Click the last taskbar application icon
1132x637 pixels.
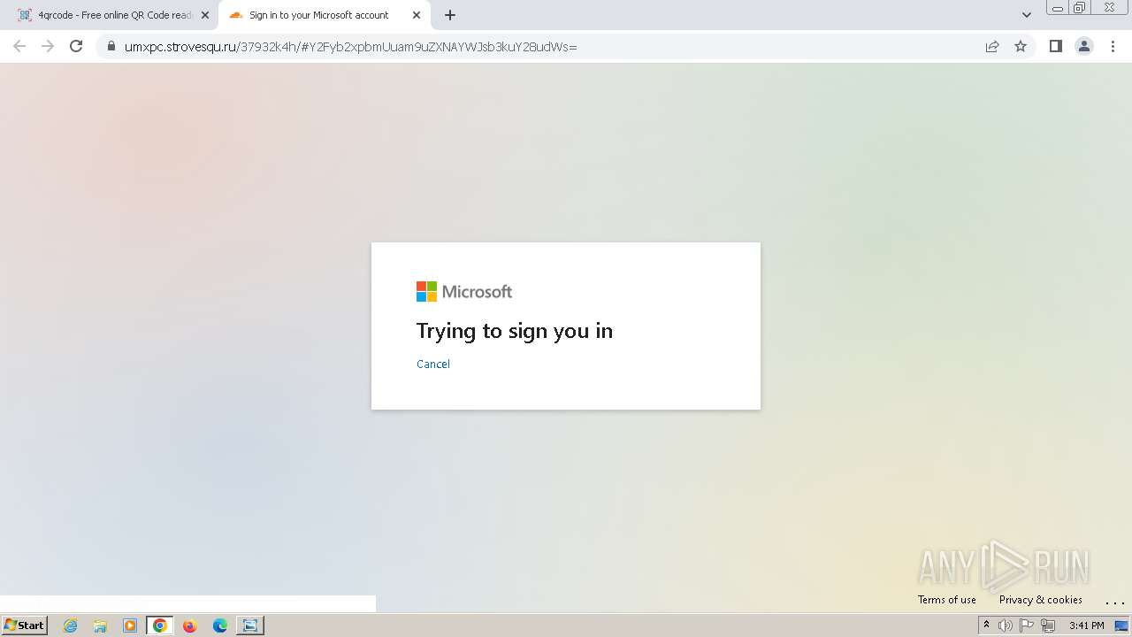250,625
